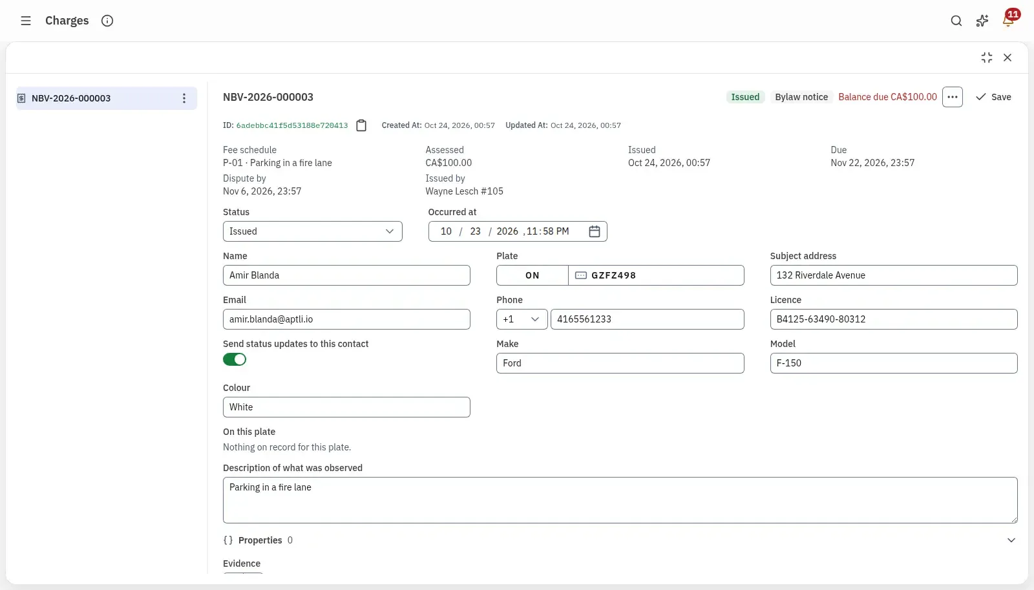Open the Status dropdown set to Issued
Screen dimensions: 1034x590
313,231
